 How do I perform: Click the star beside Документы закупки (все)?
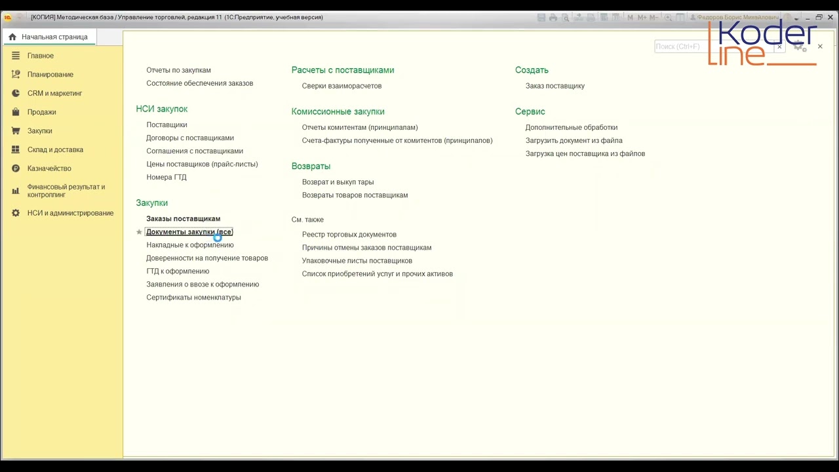click(x=139, y=232)
